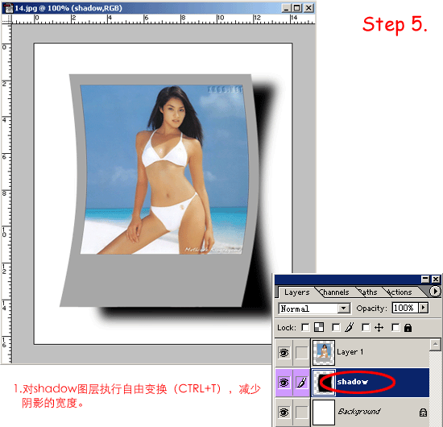This screenshot has height=427, width=443.
Task: Click the lock all padlock icon
Action: 408,328
